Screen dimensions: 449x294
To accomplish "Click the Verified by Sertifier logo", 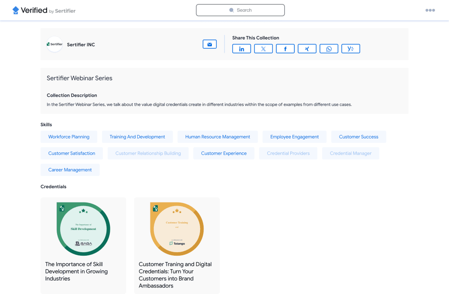I will point(44,10).
